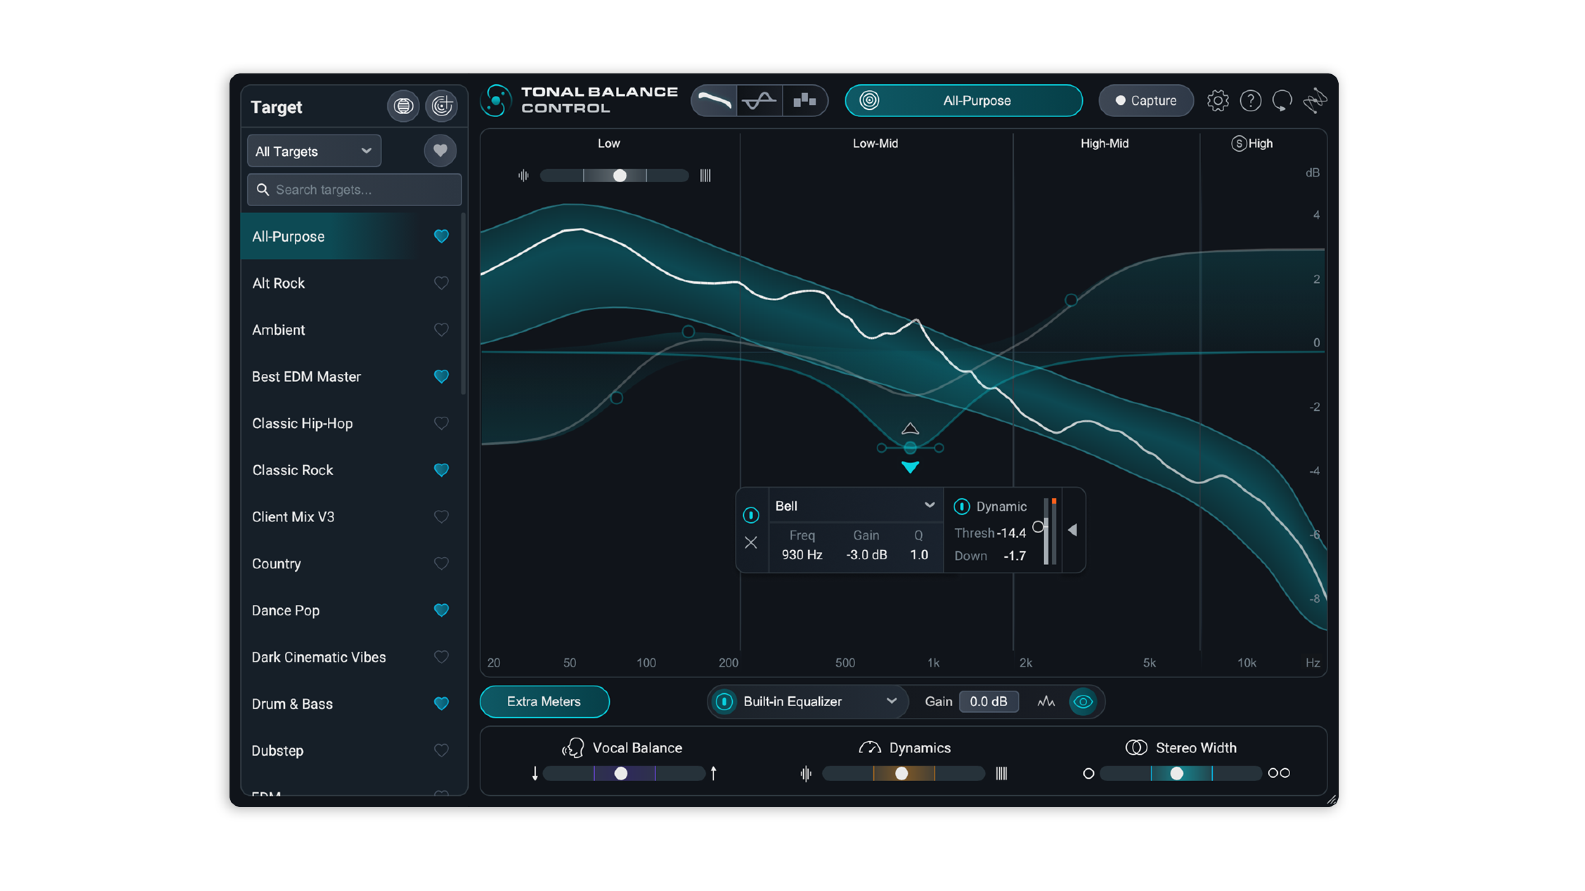Toggle the EQ curve visibility eye

point(1082,702)
